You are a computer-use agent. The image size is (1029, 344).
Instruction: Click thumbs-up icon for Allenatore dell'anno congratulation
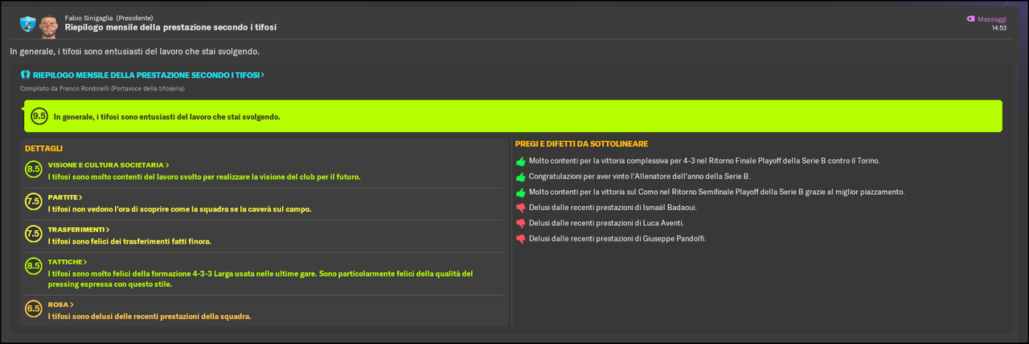click(x=520, y=176)
